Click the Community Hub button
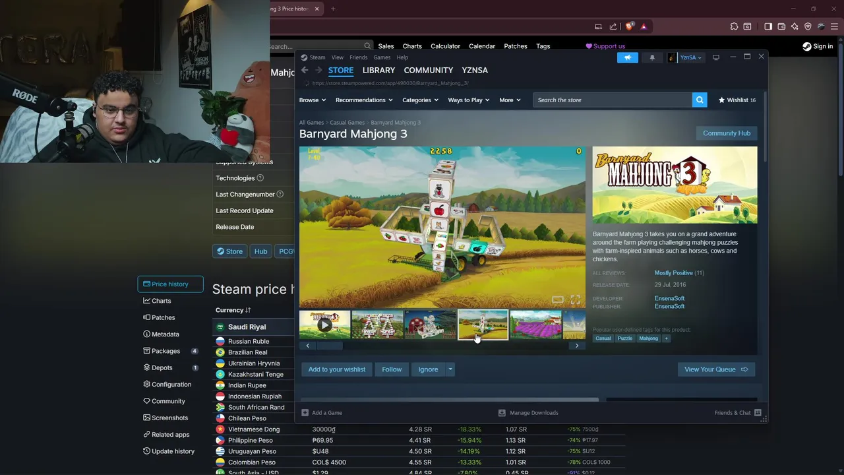The image size is (844, 475). coord(727,133)
